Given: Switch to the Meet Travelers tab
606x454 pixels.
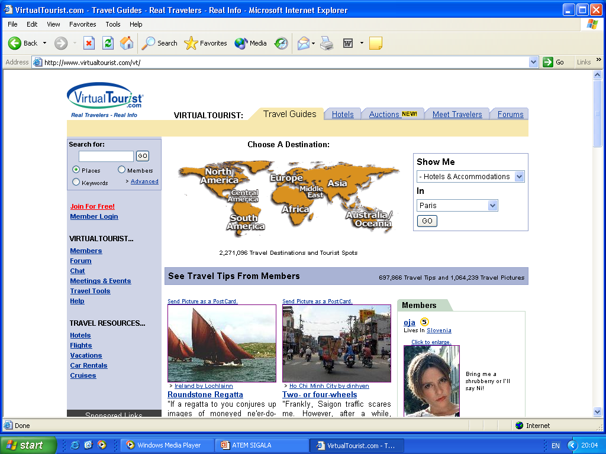Looking at the screenshot, I should coord(457,114).
